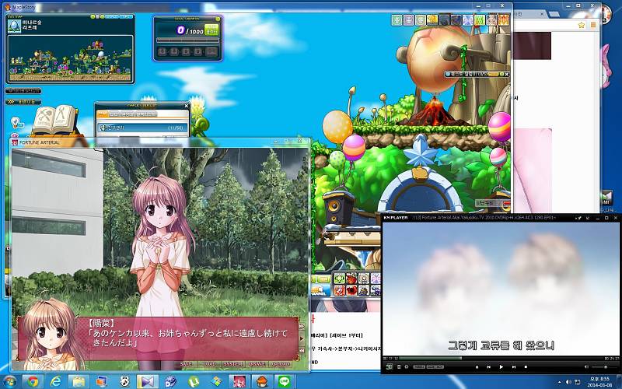
Task: Stop video playback in KMPlayer
Action: pos(526,366)
